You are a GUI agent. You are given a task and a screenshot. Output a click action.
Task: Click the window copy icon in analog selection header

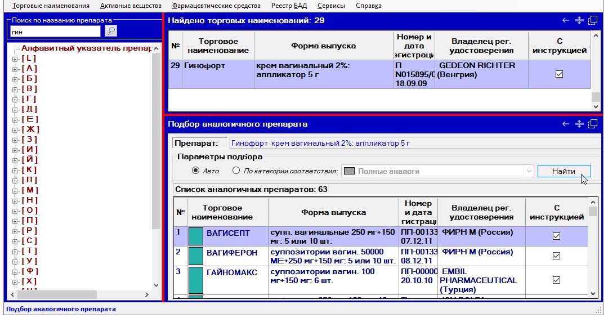(592, 124)
